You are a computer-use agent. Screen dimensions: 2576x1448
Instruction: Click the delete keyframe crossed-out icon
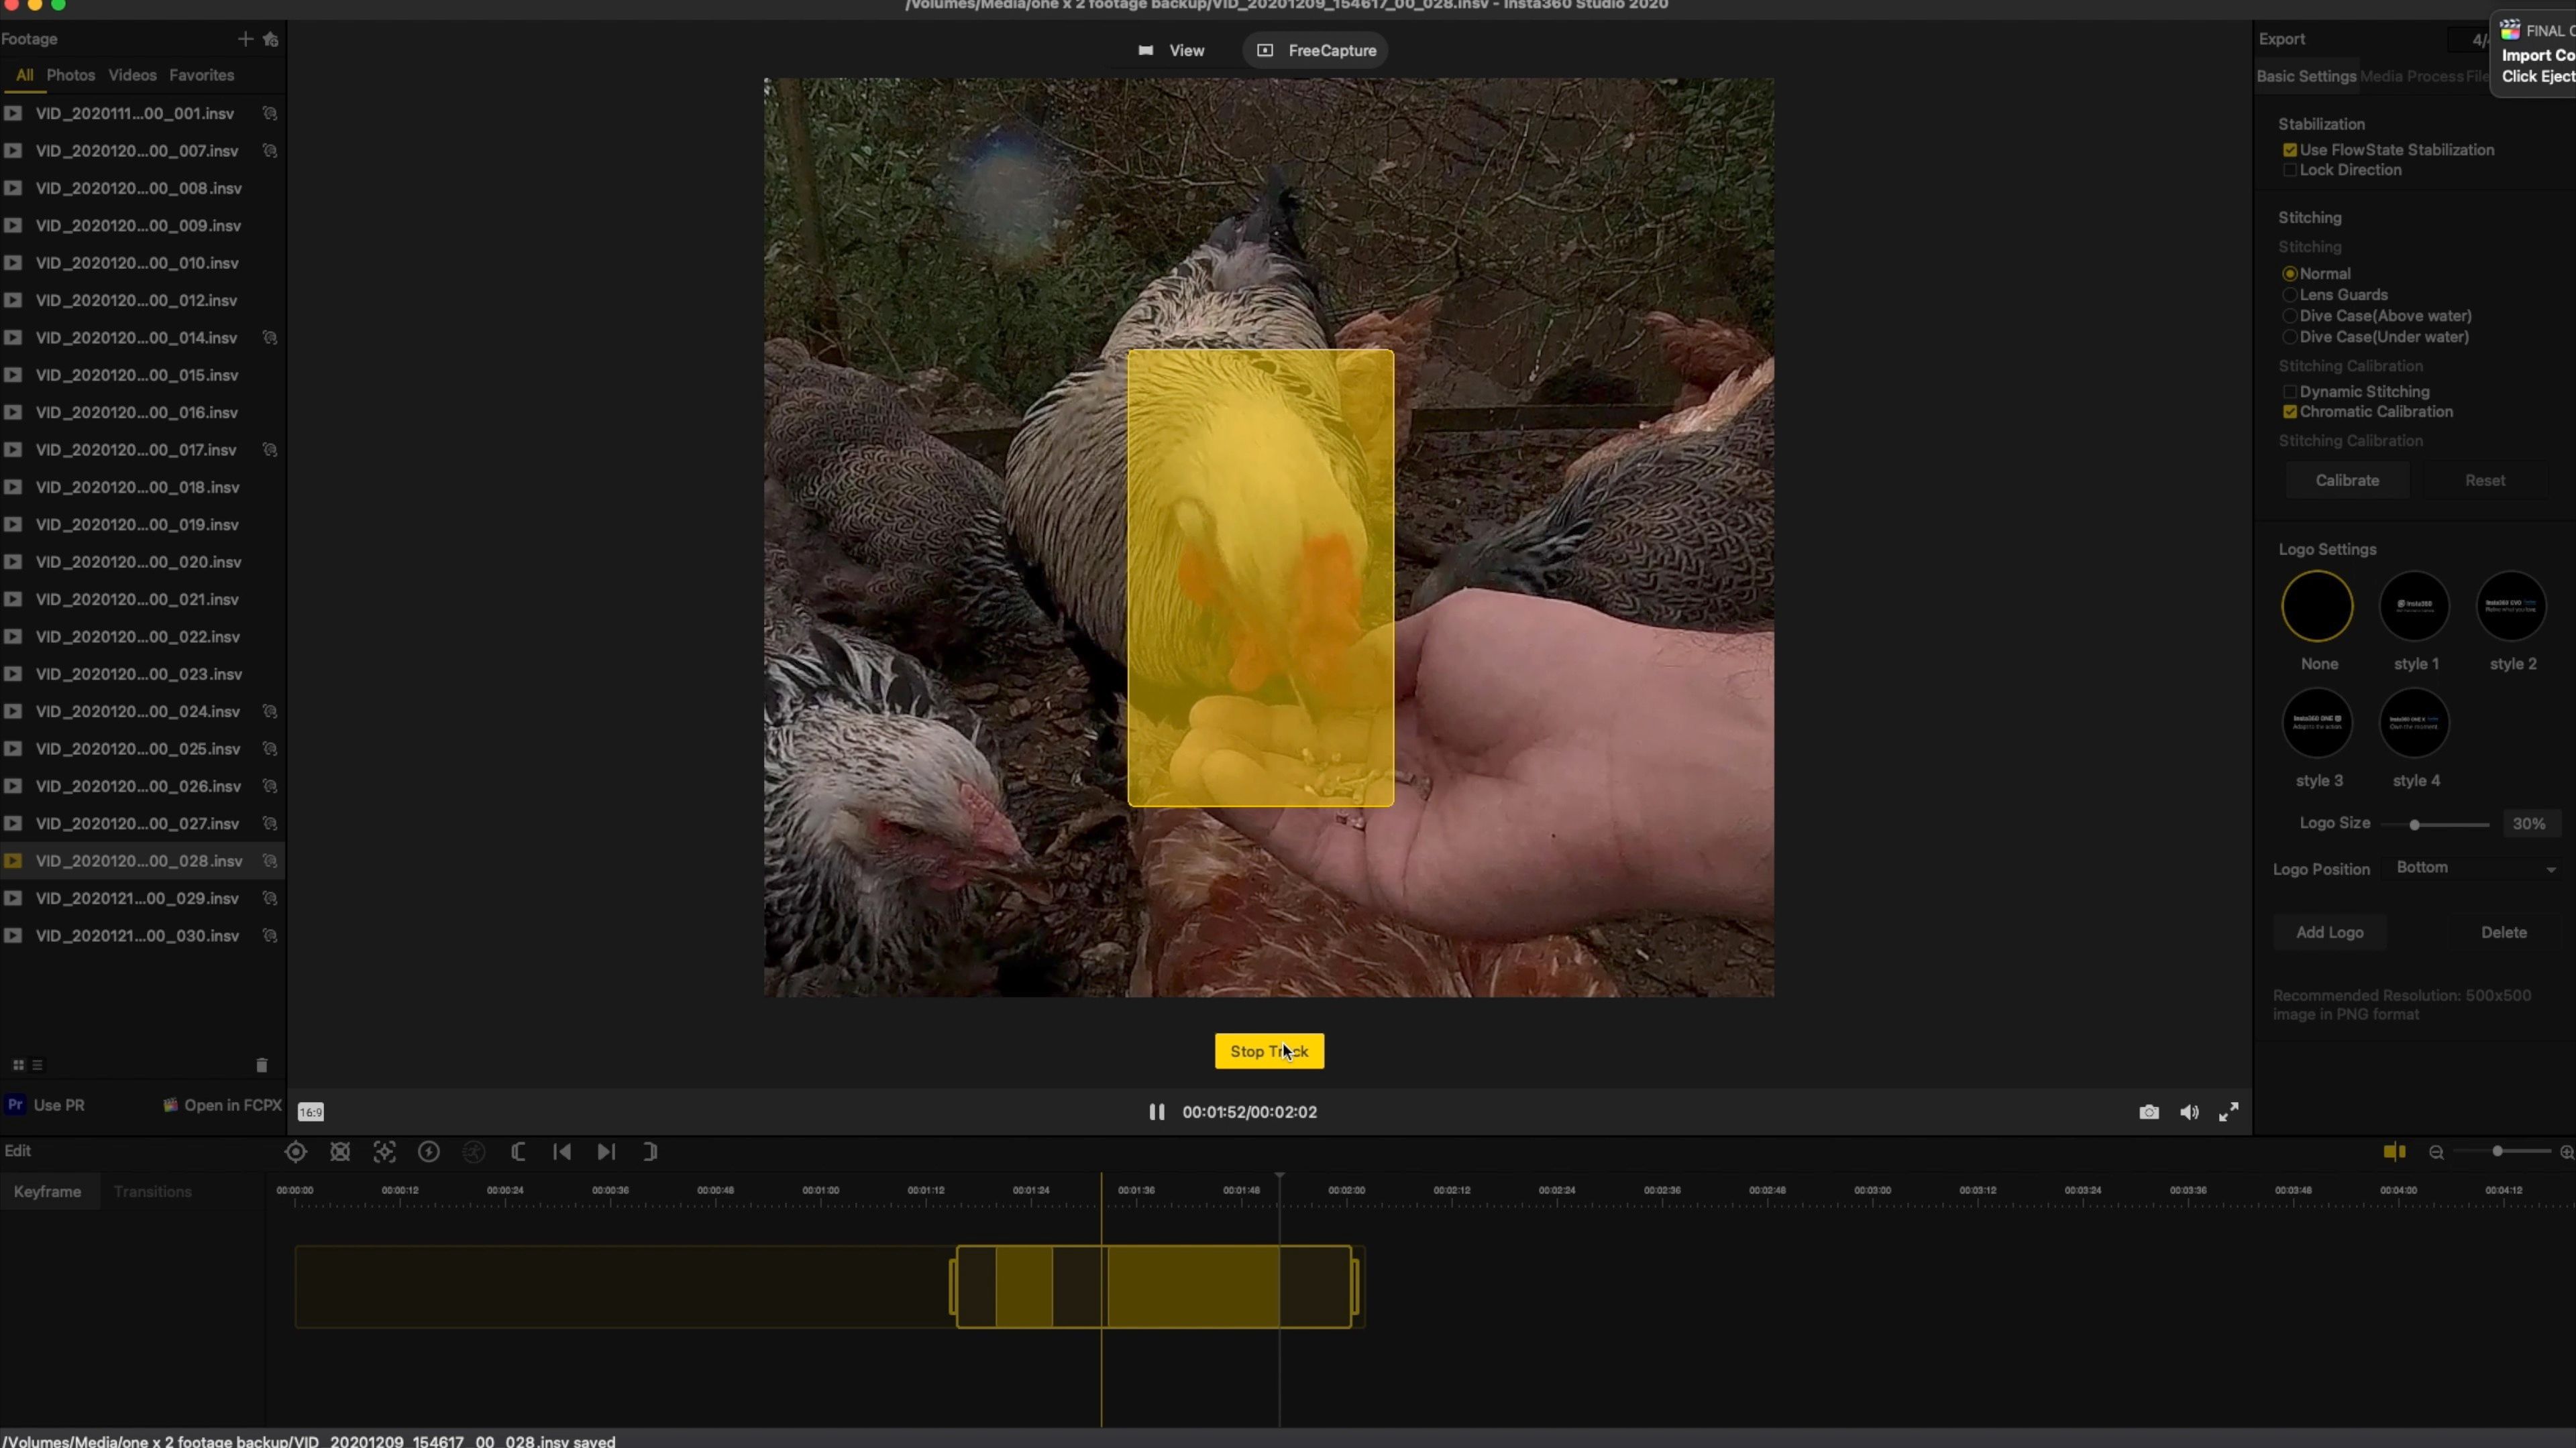point(340,1151)
